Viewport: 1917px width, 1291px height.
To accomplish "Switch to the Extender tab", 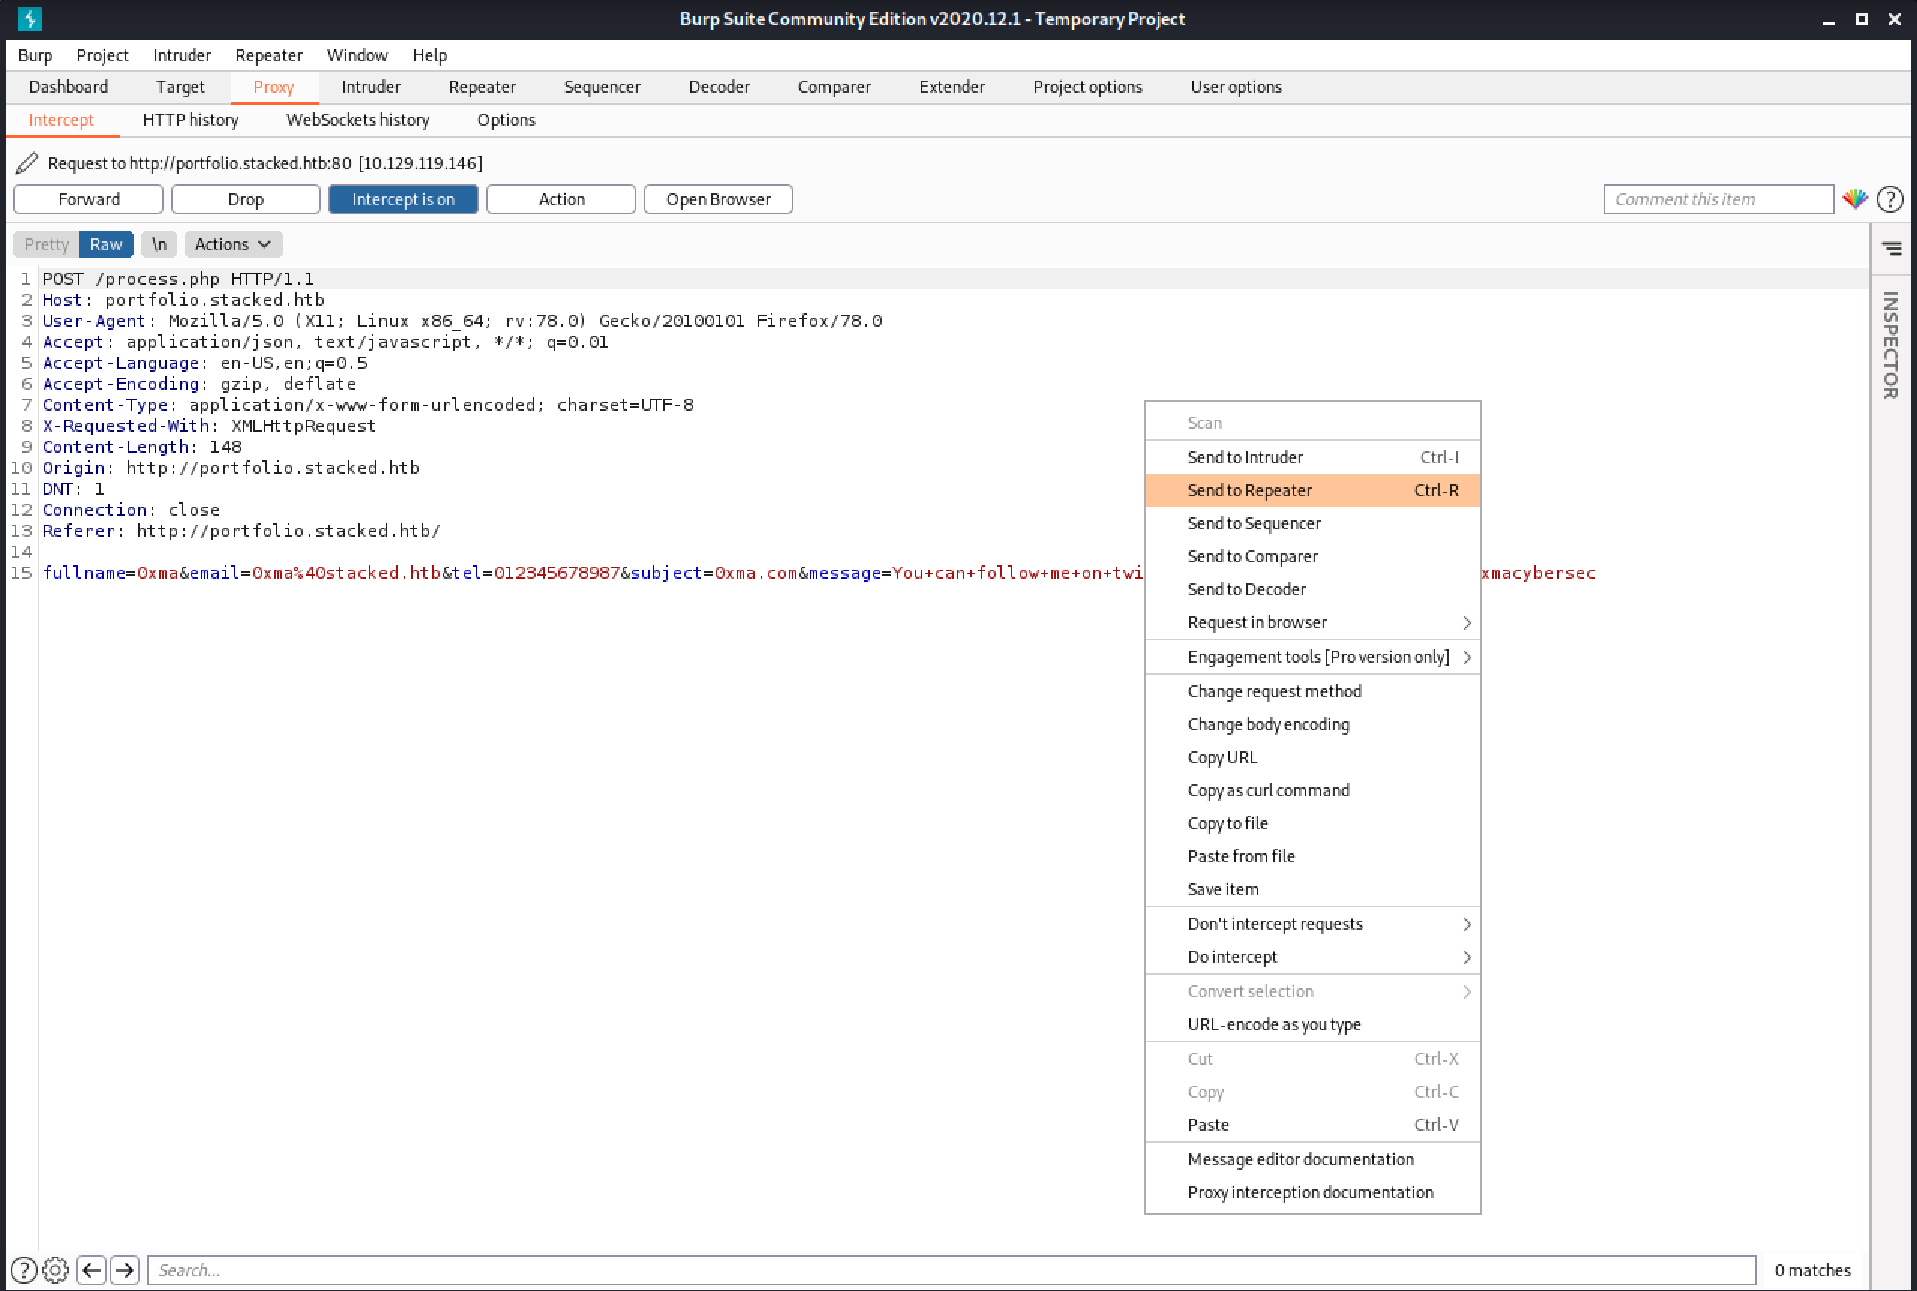I will coord(952,87).
